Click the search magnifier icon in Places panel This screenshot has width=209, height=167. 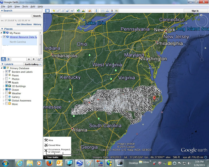coord(3,59)
